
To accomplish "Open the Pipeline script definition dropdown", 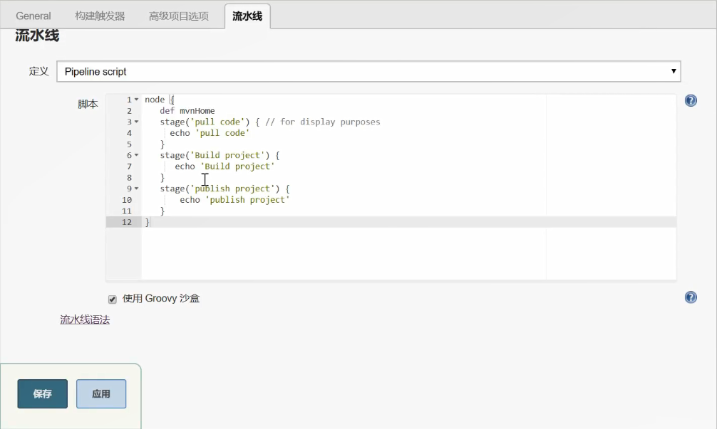I will pos(368,72).
